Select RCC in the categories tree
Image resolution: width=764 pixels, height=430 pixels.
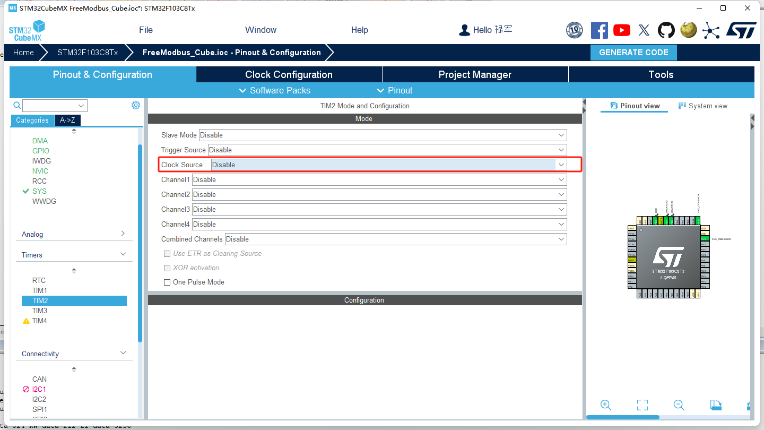click(x=39, y=181)
